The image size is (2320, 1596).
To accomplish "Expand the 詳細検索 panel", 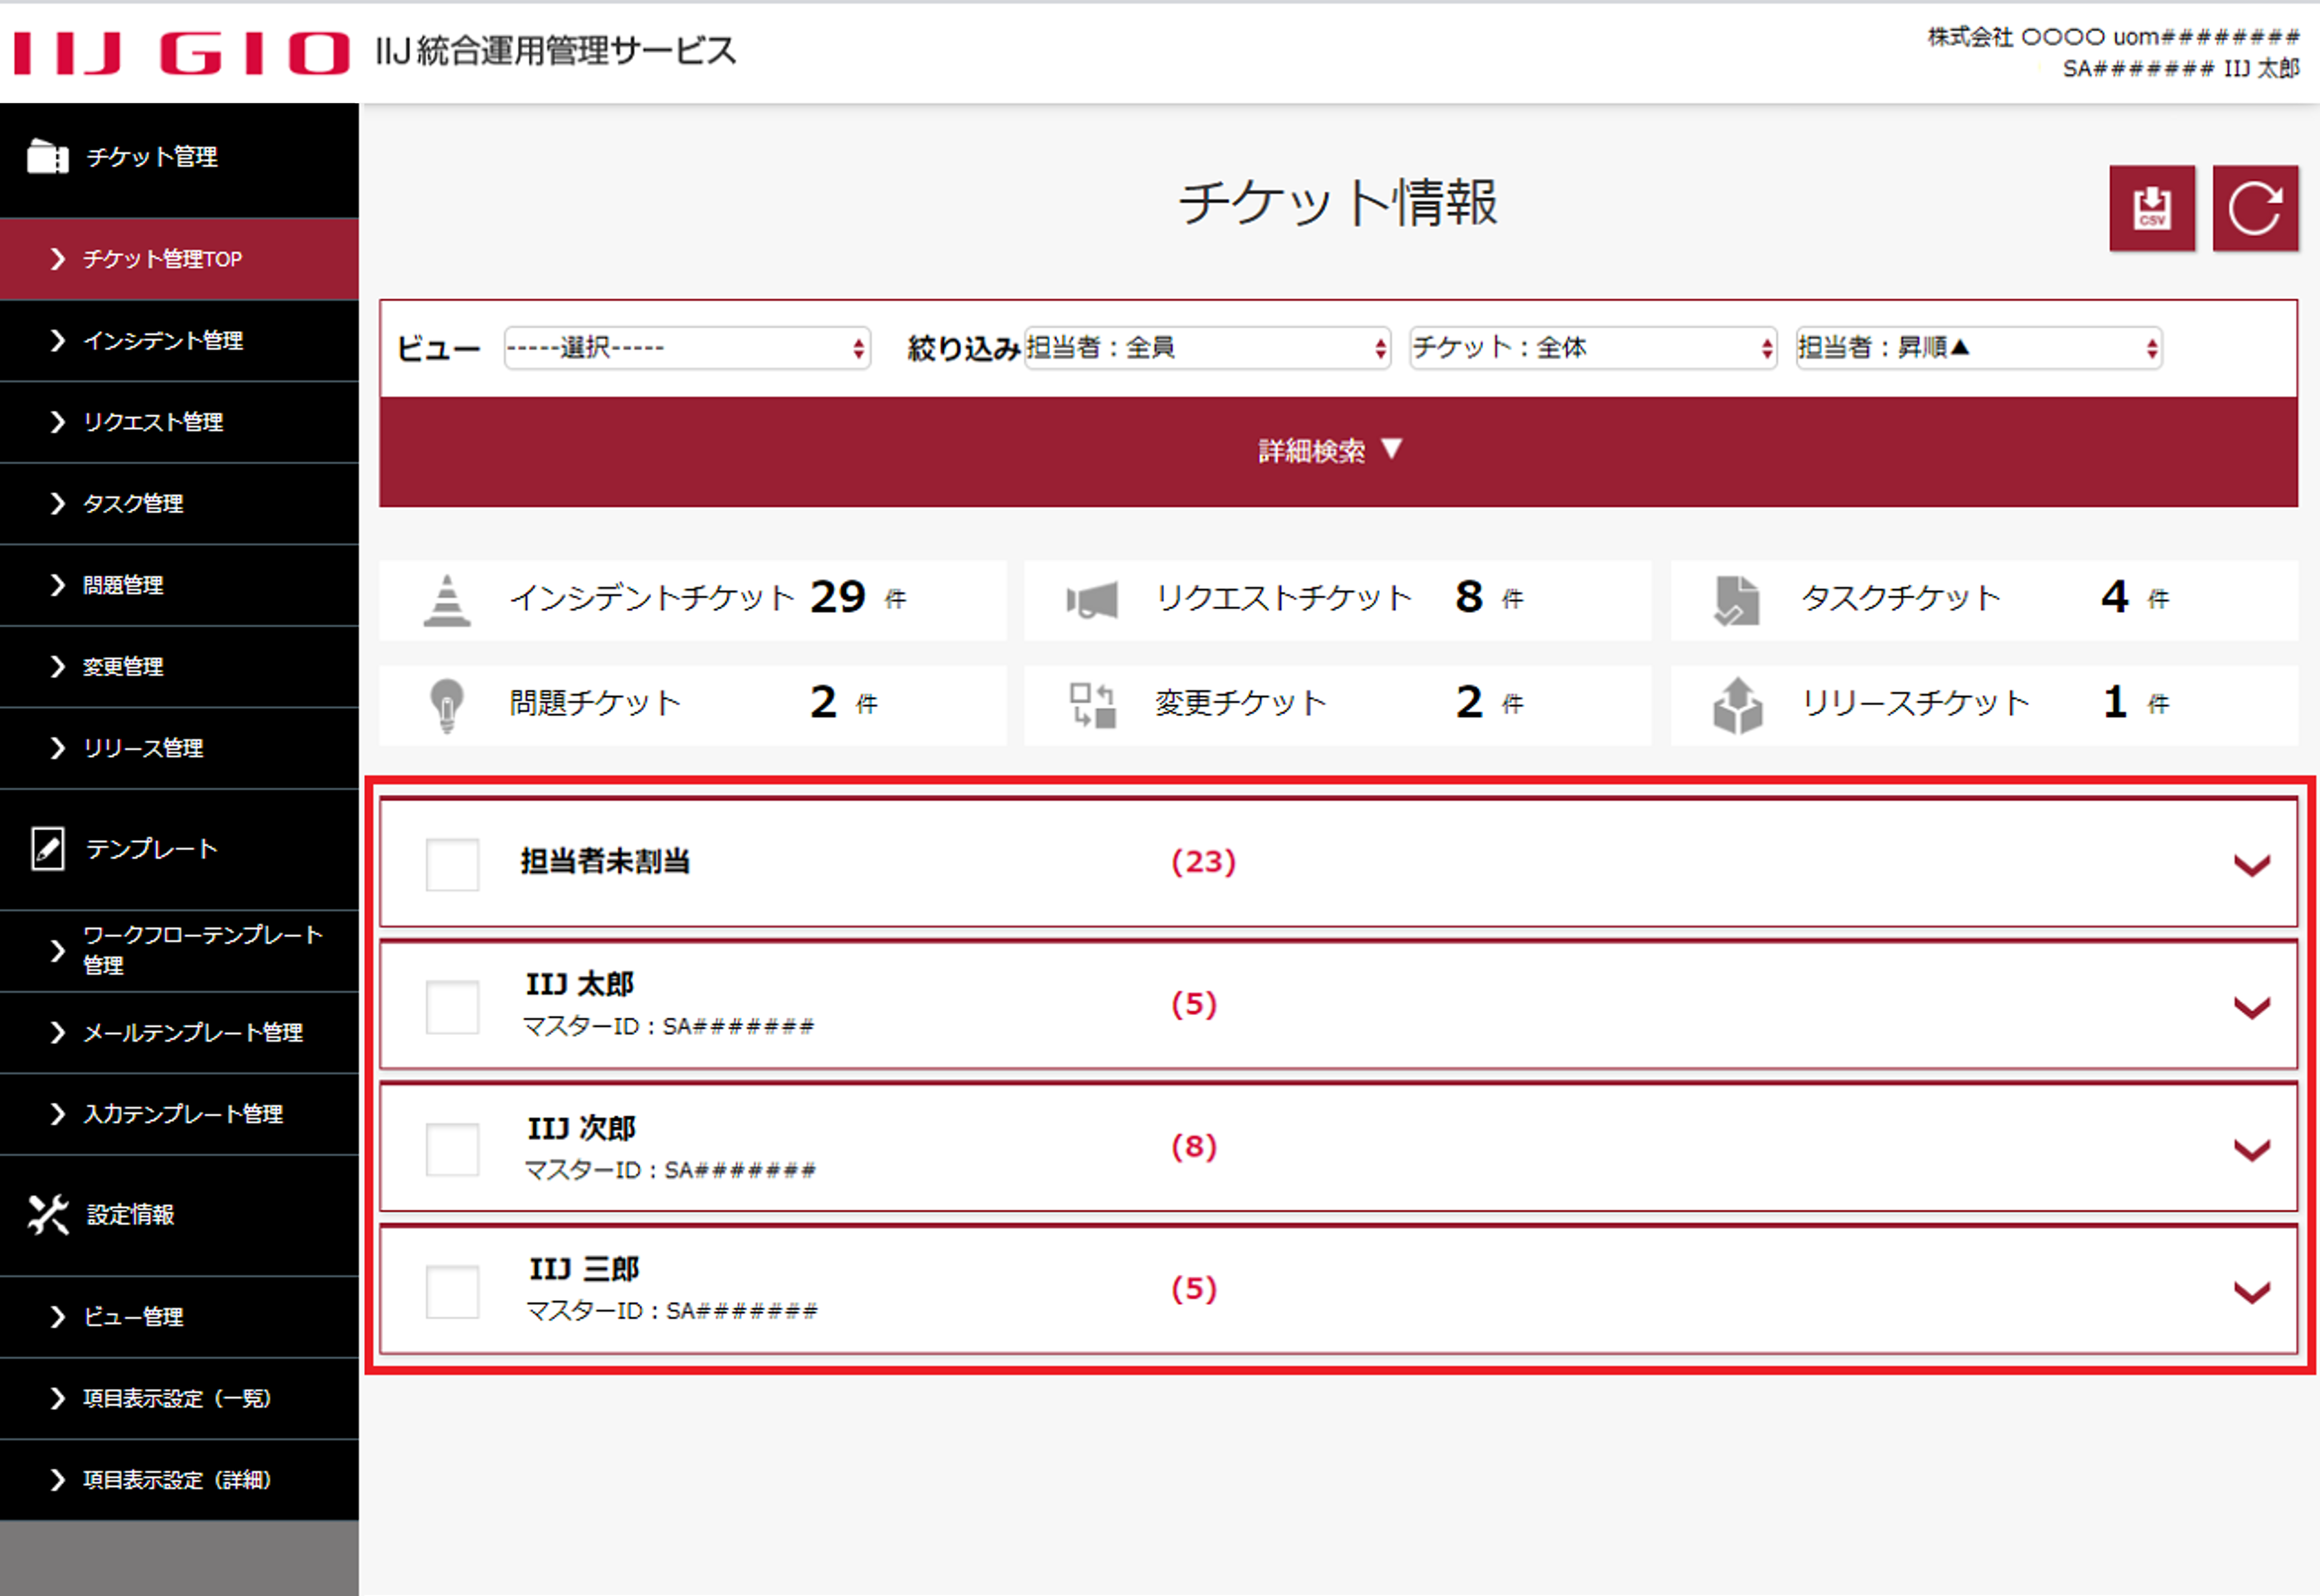I will click(x=1338, y=451).
